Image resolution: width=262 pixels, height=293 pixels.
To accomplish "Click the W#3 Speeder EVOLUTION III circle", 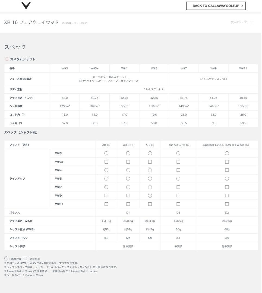I will coord(227,153).
